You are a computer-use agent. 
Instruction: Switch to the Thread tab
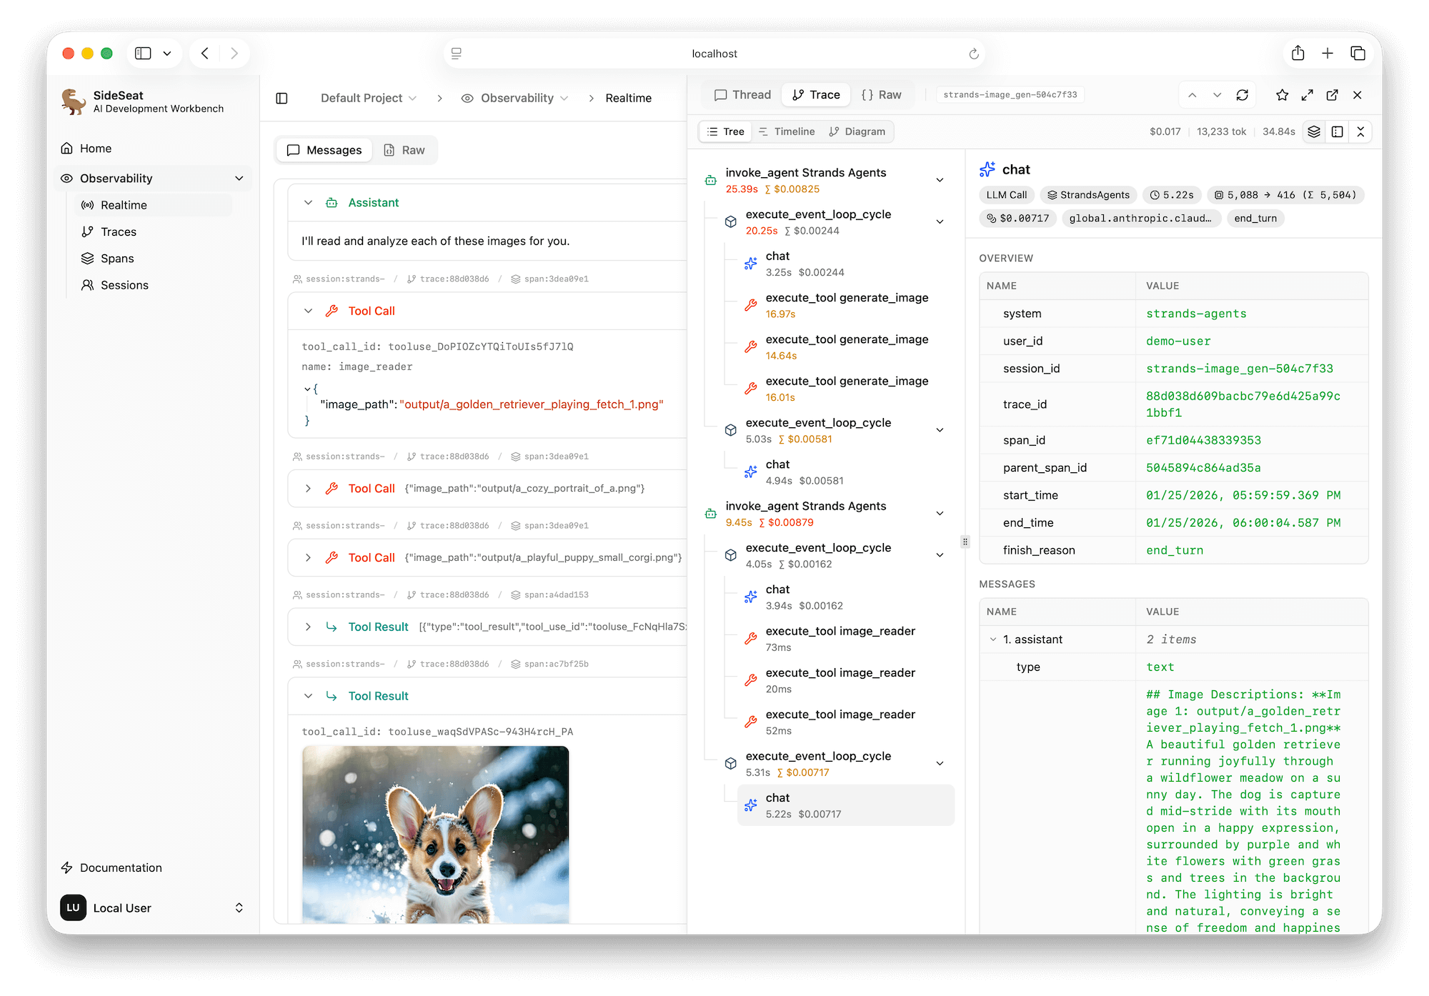742,95
